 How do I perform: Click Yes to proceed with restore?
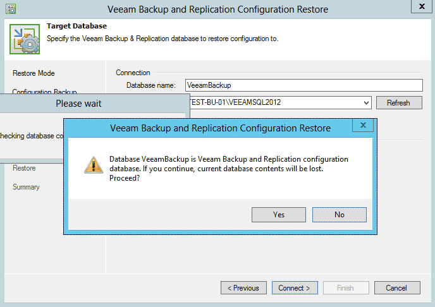click(x=279, y=215)
